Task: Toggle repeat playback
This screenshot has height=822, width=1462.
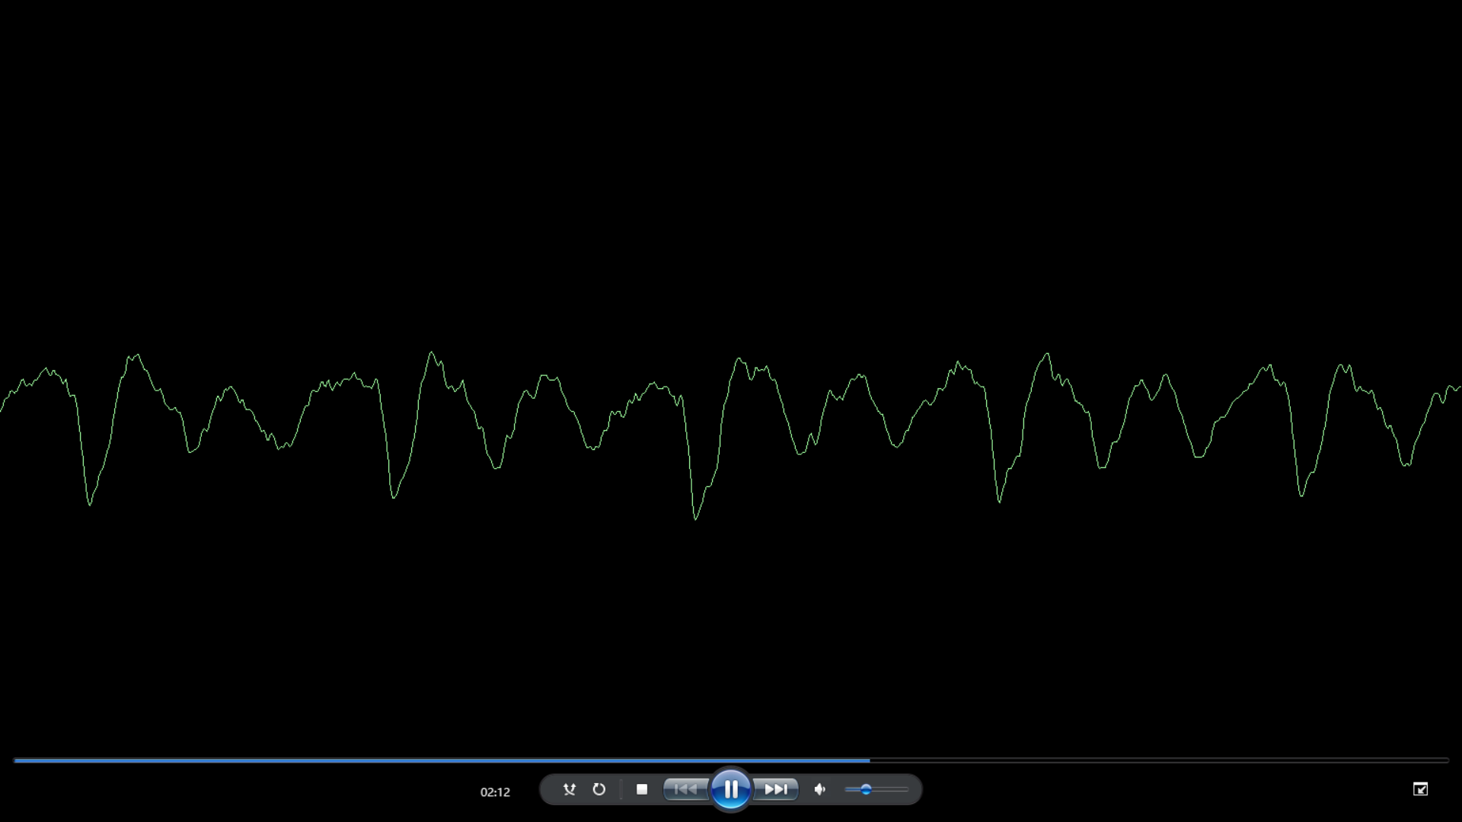Action: (599, 789)
